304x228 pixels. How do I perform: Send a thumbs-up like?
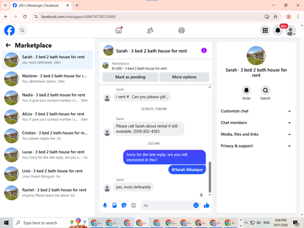point(207,206)
